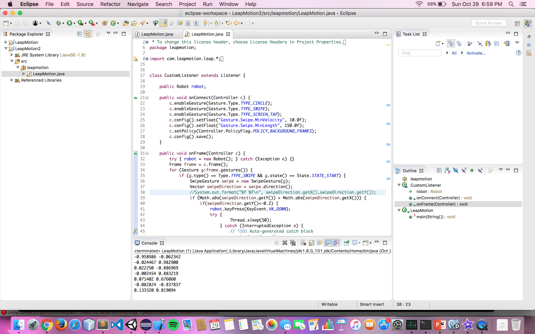Click the green Run button in toolbar

(69, 23)
